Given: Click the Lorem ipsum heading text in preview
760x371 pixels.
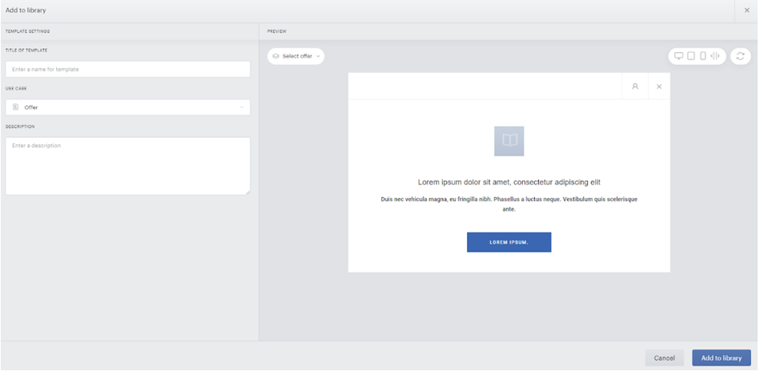Looking at the screenshot, I should point(509,183).
